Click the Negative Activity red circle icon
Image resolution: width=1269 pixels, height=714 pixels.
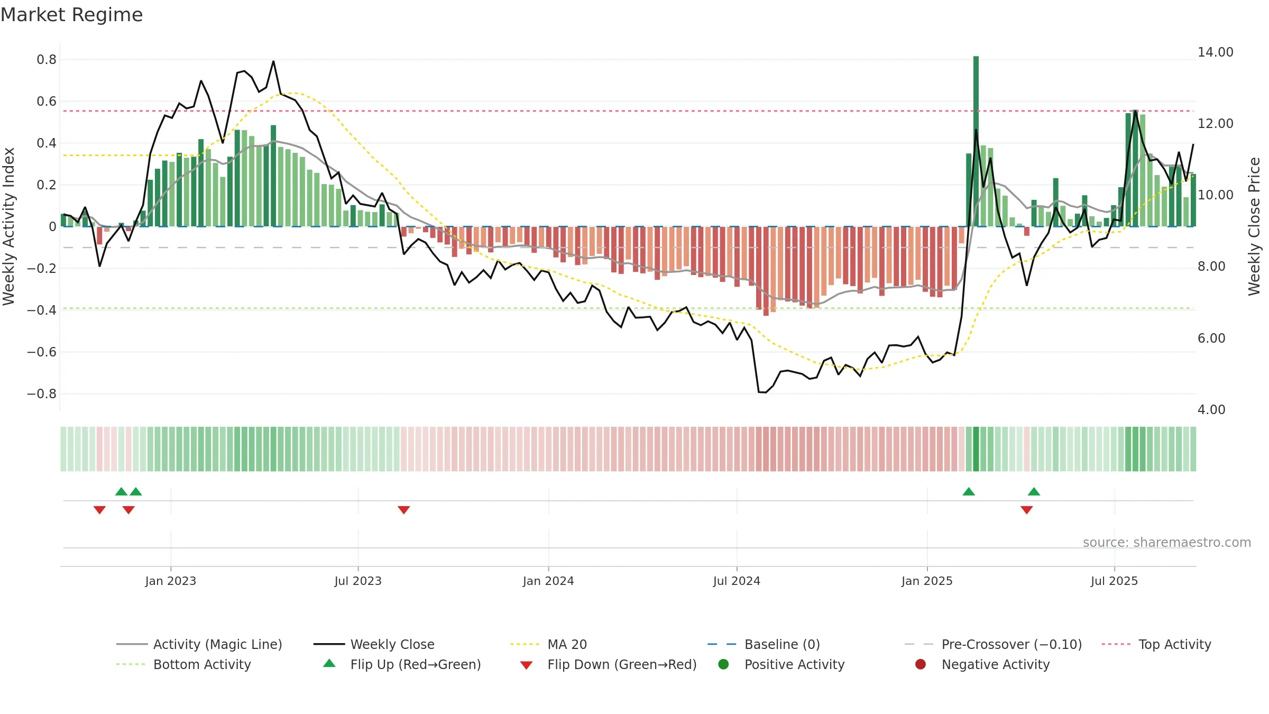[921, 664]
